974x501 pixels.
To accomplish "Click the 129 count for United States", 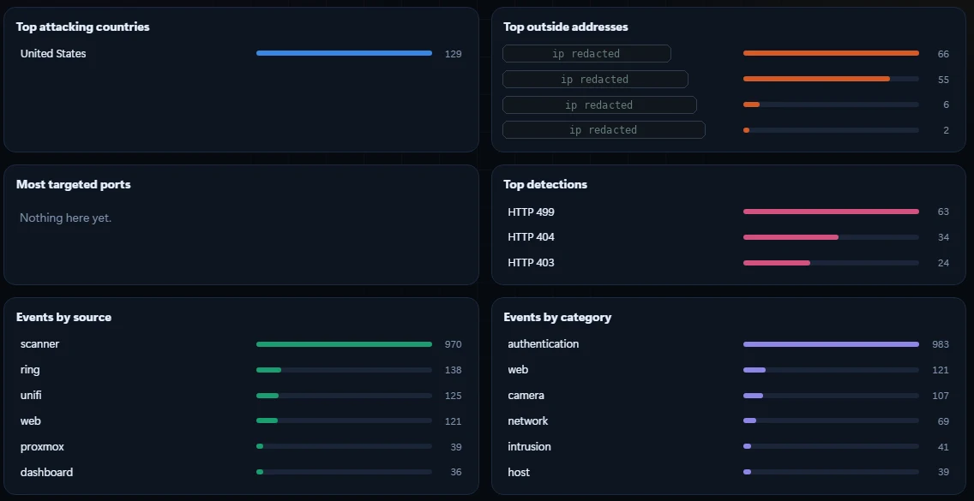I will (453, 54).
